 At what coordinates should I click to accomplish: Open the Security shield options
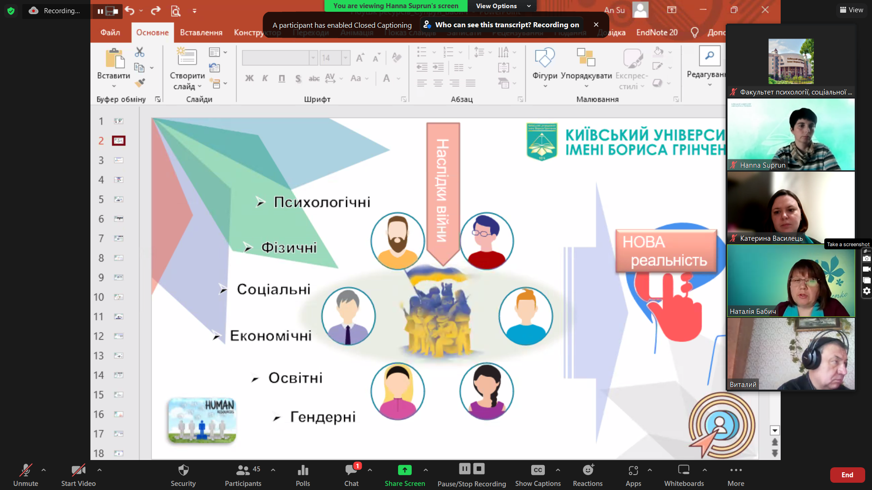click(x=183, y=475)
